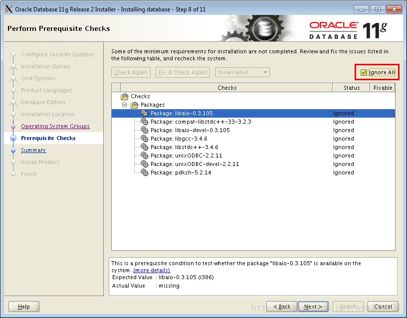Click the Next button
Viewport: 407px width, 318px height.
pos(313,307)
